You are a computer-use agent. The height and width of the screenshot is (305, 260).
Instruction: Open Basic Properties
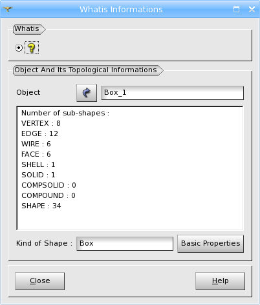click(x=210, y=244)
